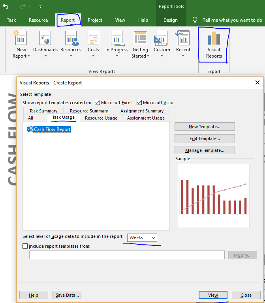Open the Project ribbon tab

tap(95, 20)
